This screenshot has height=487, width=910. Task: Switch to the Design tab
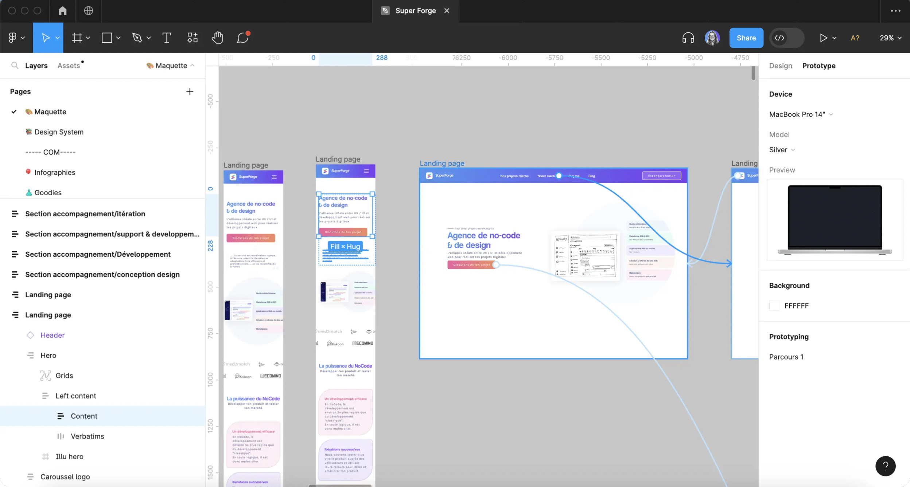[x=780, y=66]
